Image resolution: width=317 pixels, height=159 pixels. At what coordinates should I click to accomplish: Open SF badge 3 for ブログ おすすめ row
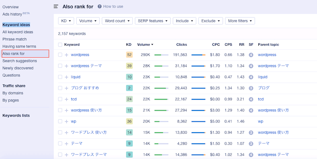(x=251, y=88)
